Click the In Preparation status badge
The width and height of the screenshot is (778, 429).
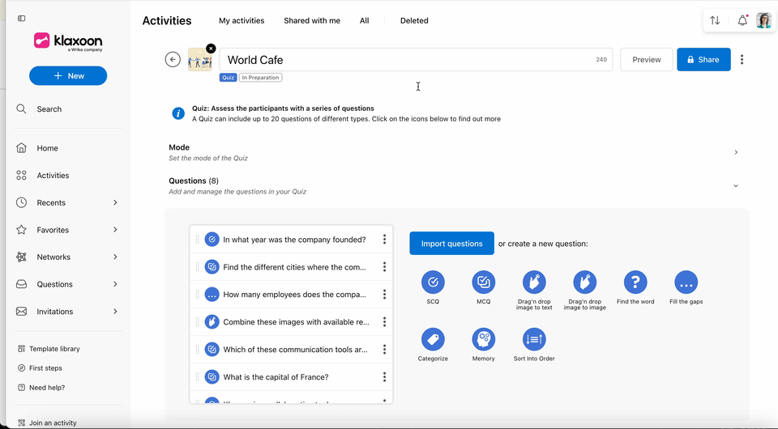click(260, 78)
